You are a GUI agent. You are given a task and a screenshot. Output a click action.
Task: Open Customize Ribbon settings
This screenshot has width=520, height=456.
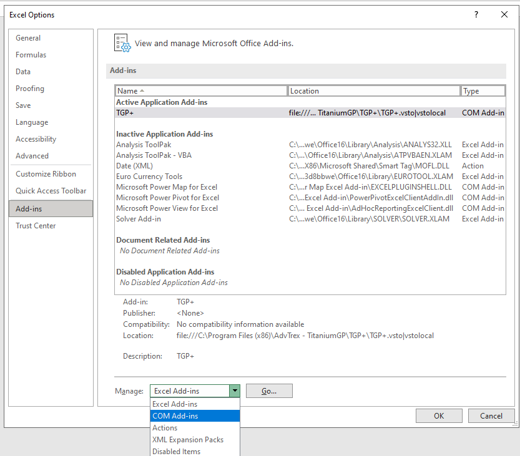51,174
